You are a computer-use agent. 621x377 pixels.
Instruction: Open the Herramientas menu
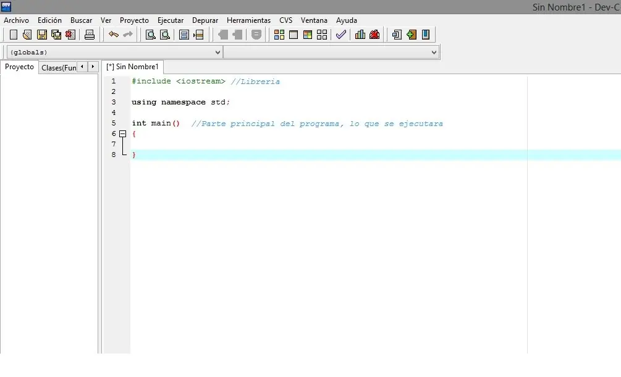248,20
